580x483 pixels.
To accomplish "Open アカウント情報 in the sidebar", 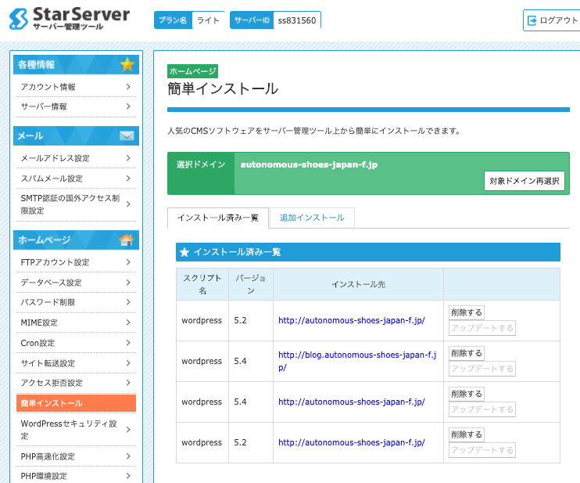I will [48, 87].
